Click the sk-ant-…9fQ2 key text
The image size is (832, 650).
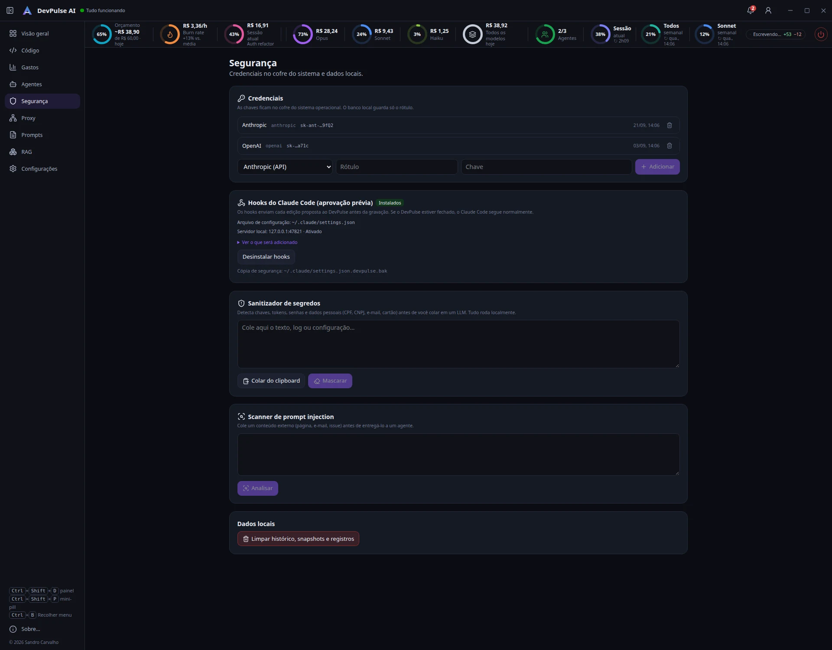coord(317,125)
